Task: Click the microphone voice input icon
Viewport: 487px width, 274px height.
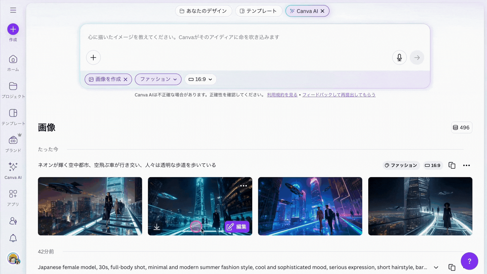Action: pyautogui.click(x=399, y=58)
